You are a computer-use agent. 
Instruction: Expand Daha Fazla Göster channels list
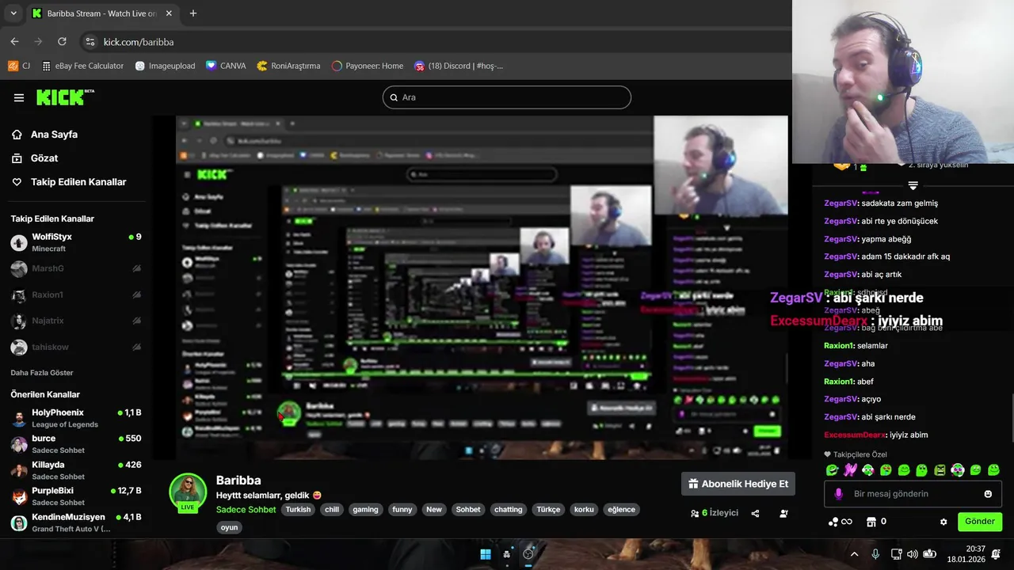pos(42,372)
